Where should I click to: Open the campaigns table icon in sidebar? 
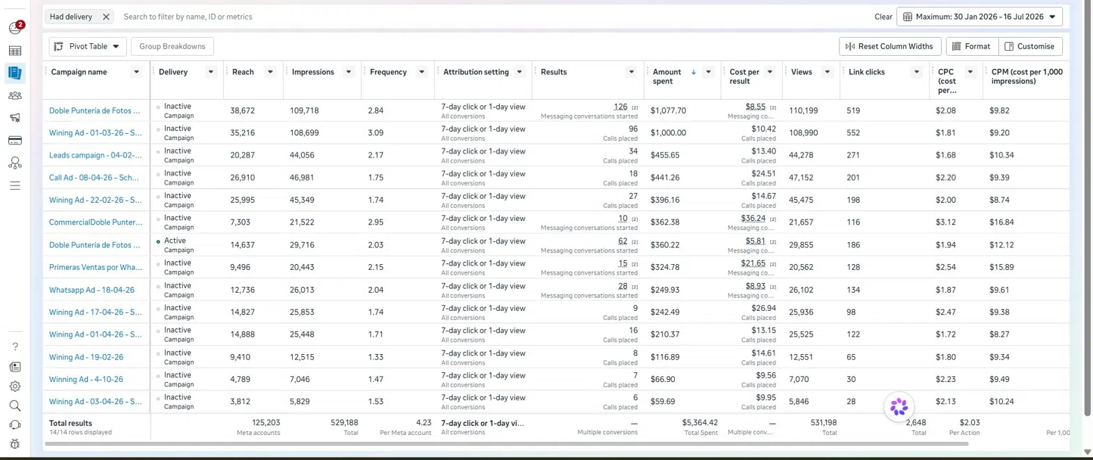tap(15, 51)
